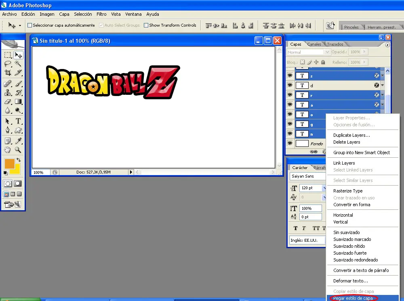Select the Dodge tool
Screen dimensions: 404x301
click(18, 111)
